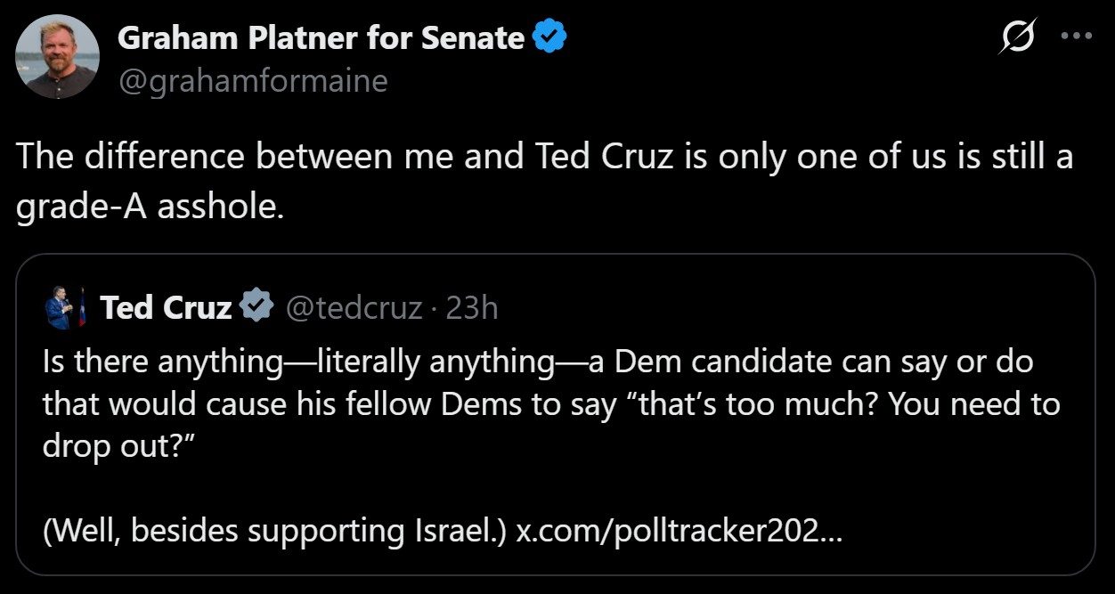Click Graham Platner's blue verified badge

tap(549, 37)
